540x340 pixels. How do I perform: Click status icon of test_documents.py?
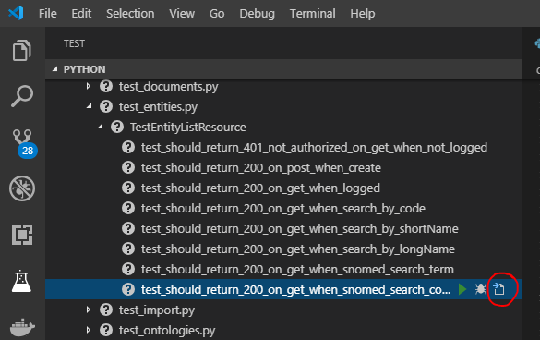coord(106,86)
